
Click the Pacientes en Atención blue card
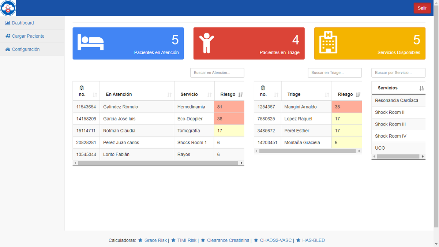[128, 43]
